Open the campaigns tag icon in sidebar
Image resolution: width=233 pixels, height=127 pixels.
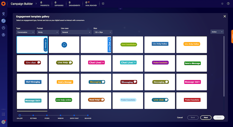3,21
